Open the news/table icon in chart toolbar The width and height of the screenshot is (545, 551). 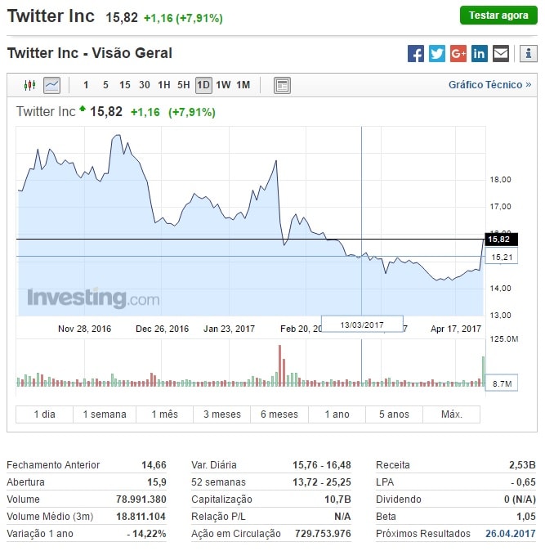coord(282,85)
